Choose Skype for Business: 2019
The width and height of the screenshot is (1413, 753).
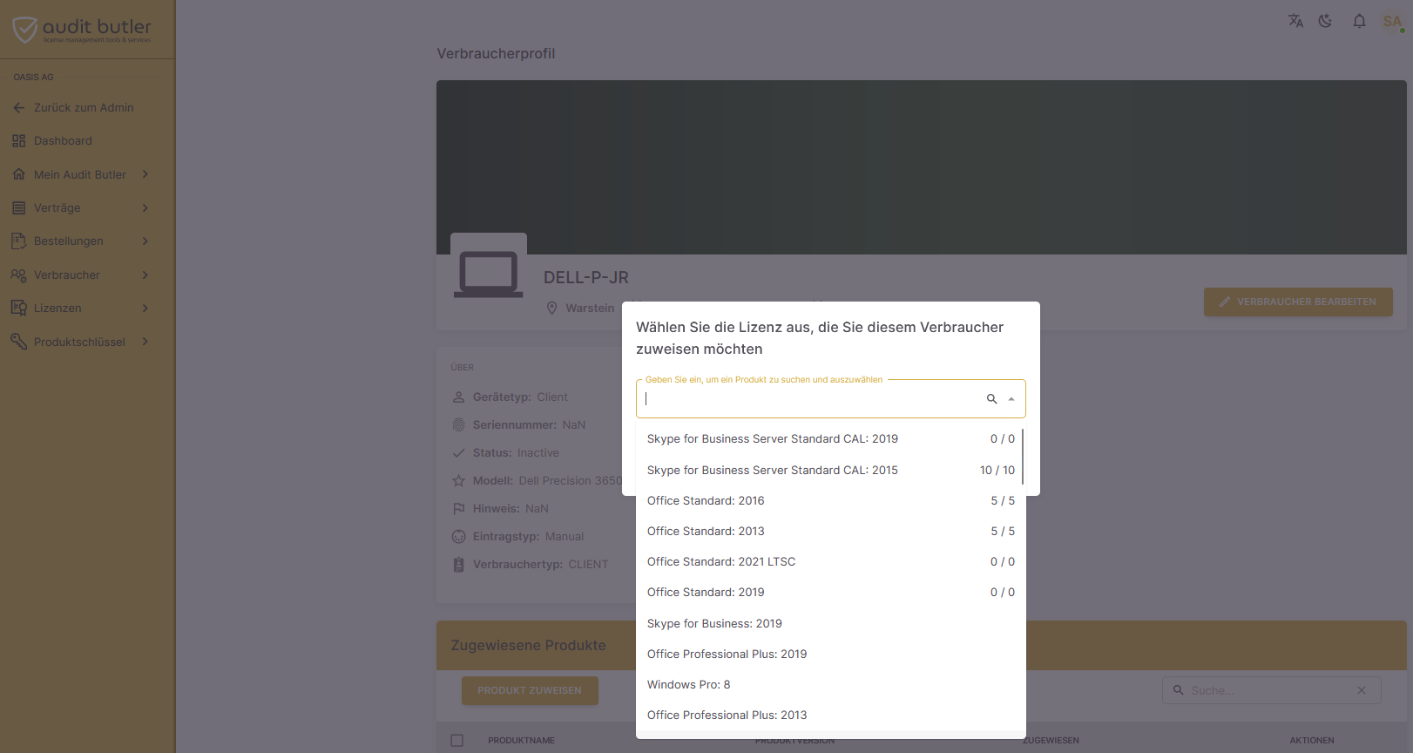point(831,624)
